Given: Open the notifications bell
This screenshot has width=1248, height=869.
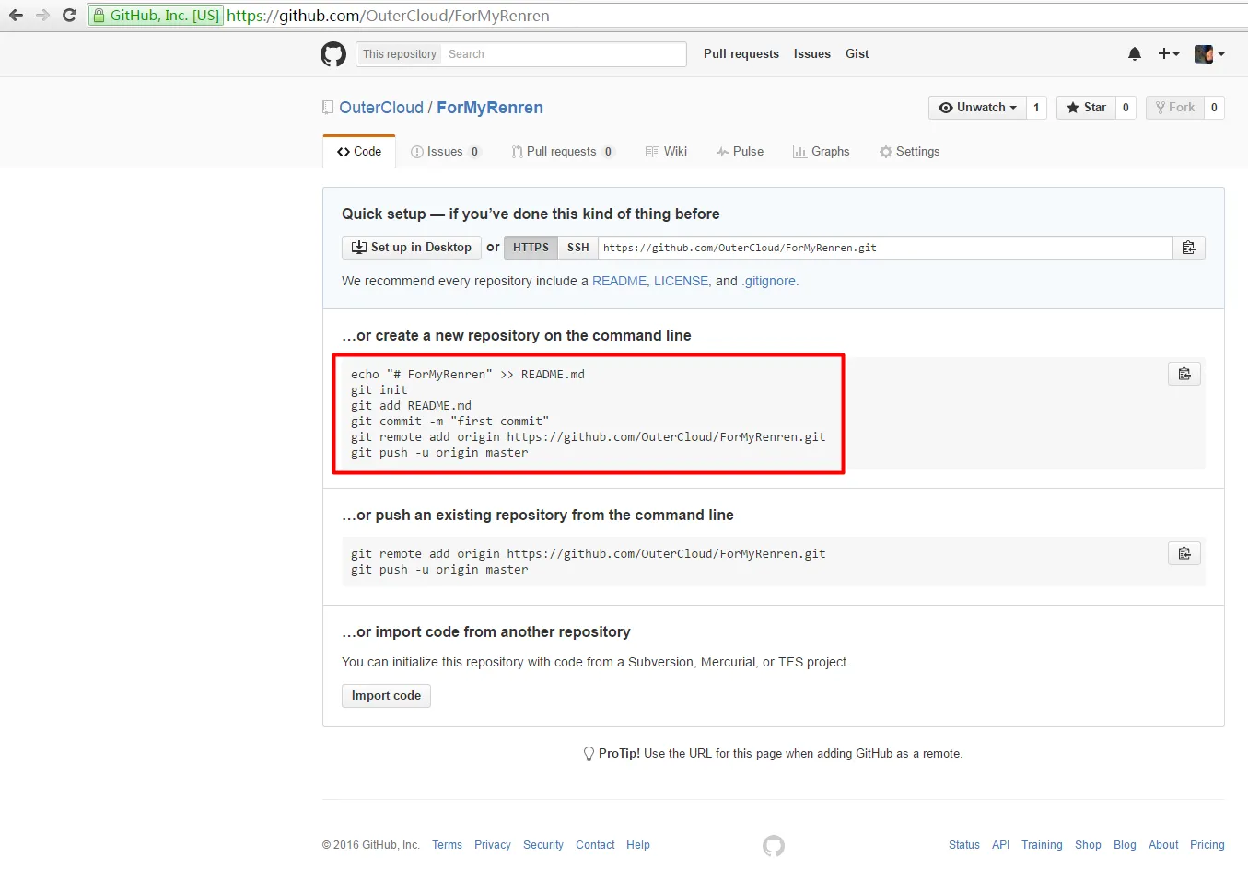Looking at the screenshot, I should 1135,54.
